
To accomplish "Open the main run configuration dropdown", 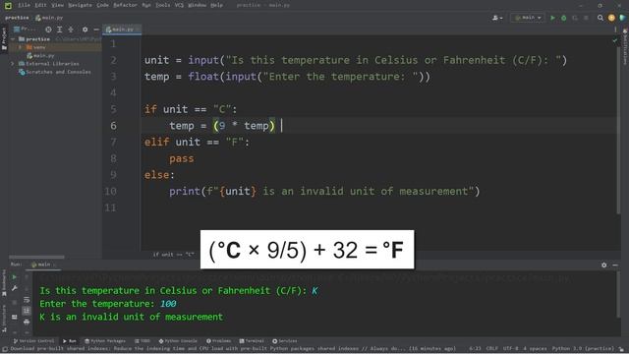I will tap(528, 18).
